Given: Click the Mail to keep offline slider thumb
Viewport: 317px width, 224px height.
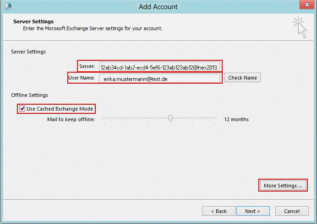Looking at the screenshot, I should (x=170, y=119).
